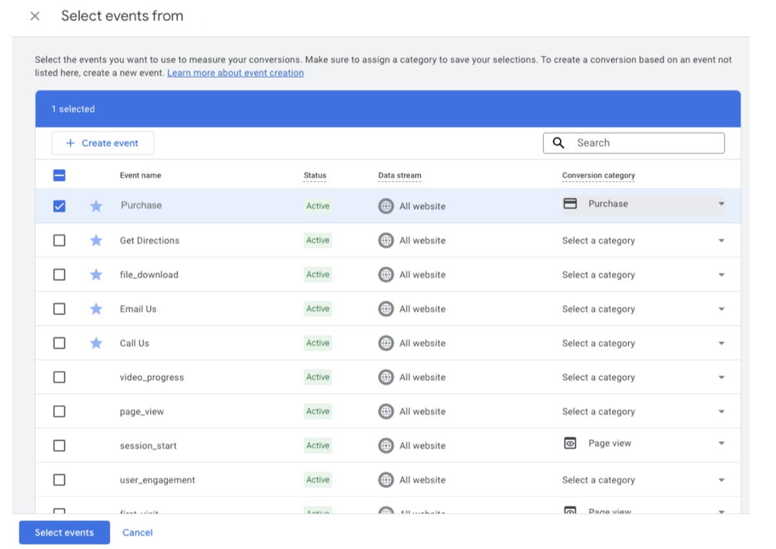Click the globe icon in user_engagement row
This screenshot has width=776, height=549.
point(386,480)
